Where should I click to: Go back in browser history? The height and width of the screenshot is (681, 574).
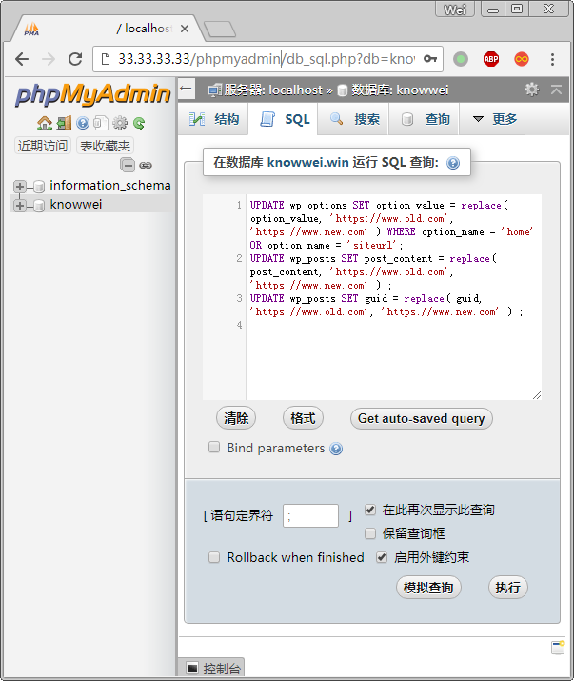click(x=22, y=59)
